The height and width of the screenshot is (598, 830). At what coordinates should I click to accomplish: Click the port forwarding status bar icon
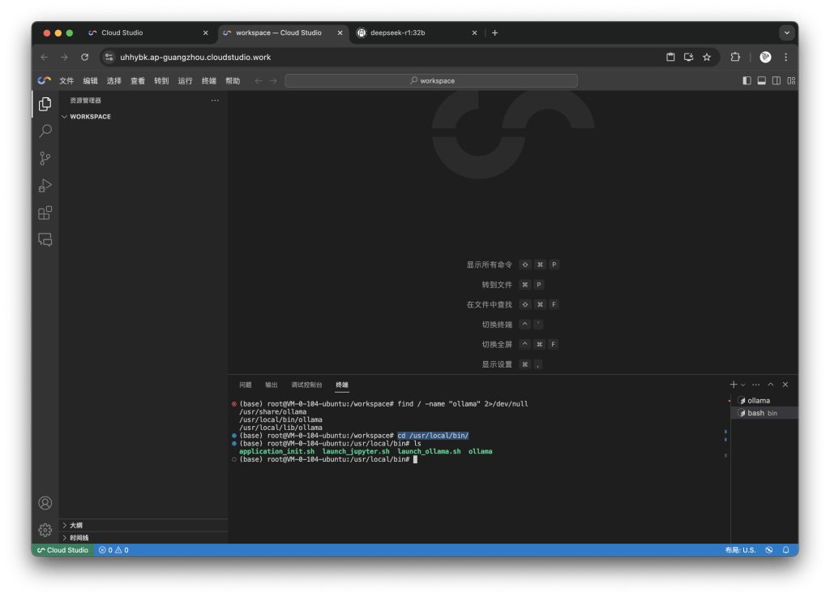click(768, 550)
